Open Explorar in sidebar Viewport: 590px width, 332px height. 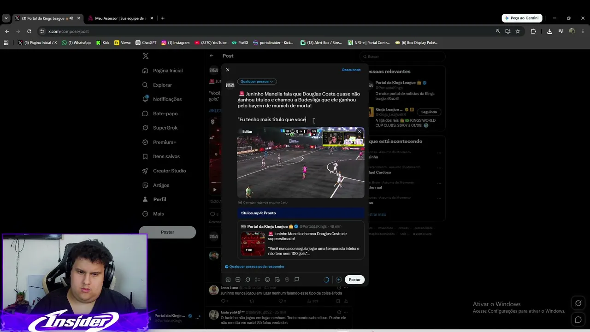157,85
